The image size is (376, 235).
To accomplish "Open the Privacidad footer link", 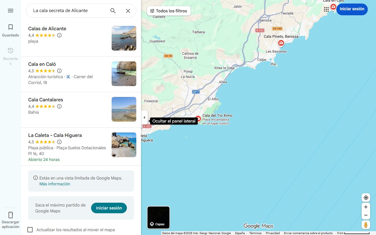I will tap(273, 233).
